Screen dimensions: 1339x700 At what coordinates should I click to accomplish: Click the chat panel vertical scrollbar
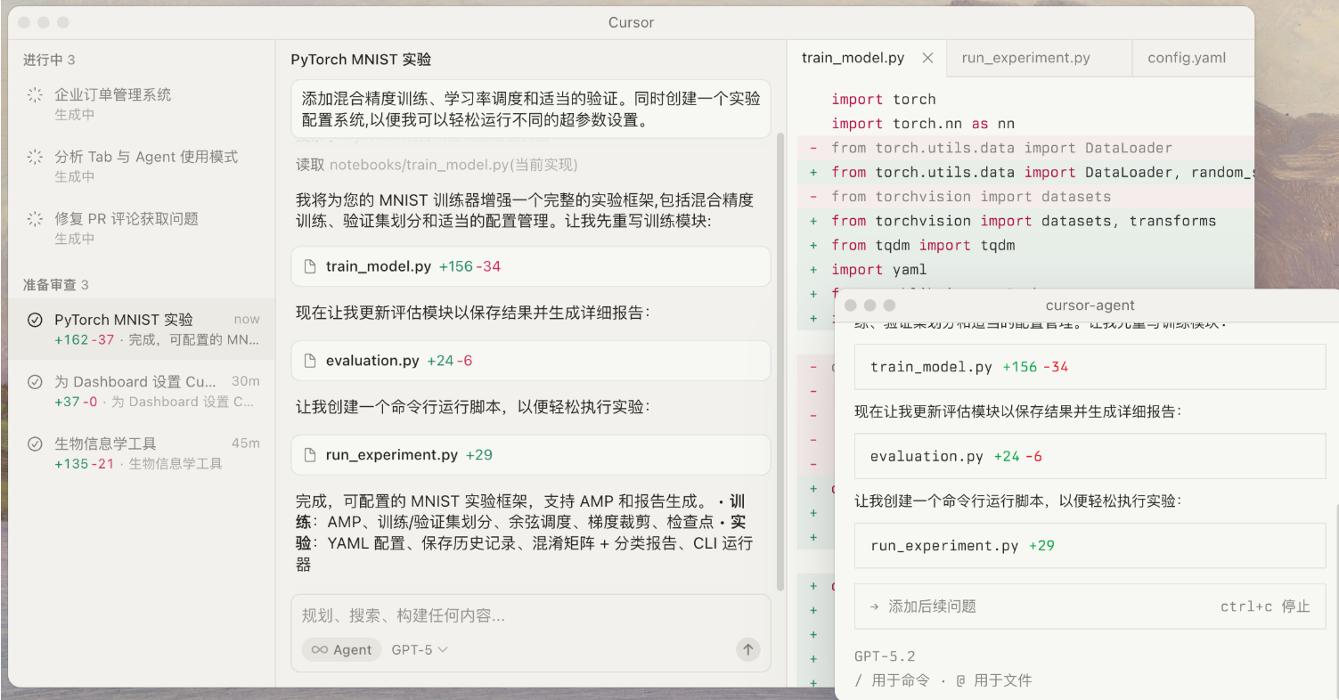[781, 362]
